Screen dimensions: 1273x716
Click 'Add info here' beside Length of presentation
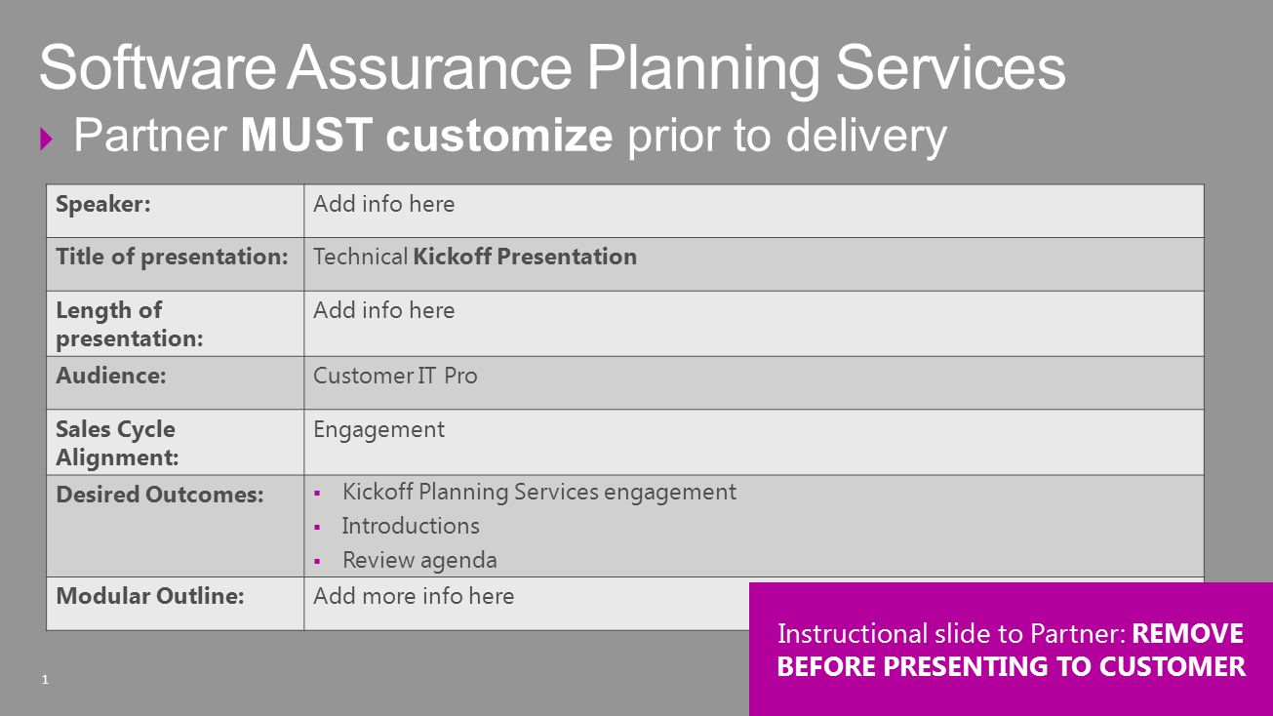pos(383,310)
